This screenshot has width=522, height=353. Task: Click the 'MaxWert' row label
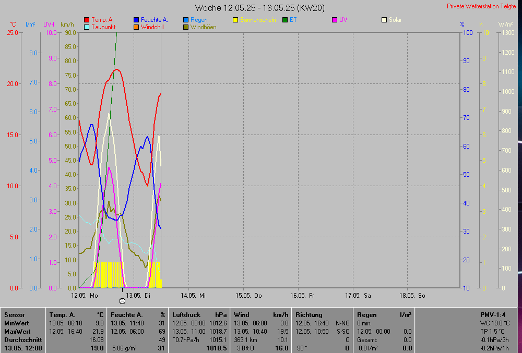(17, 332)
